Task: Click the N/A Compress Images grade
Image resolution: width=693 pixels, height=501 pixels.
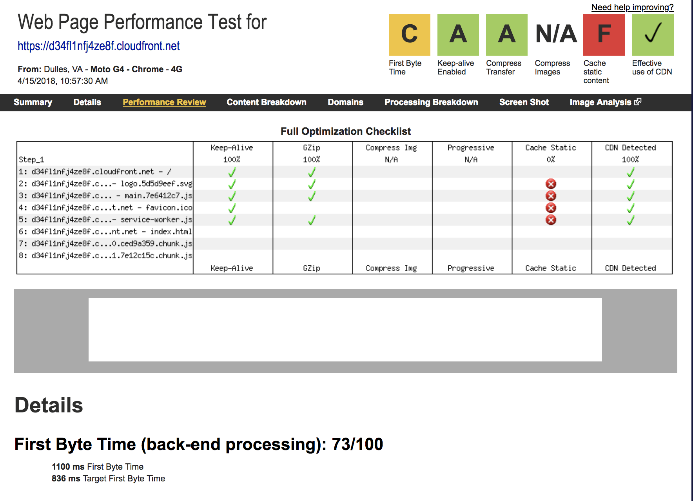Action: [x=556, y=35]
